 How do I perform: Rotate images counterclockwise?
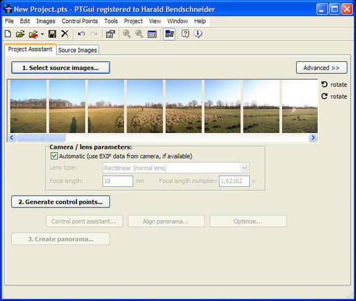click(334, 84)
